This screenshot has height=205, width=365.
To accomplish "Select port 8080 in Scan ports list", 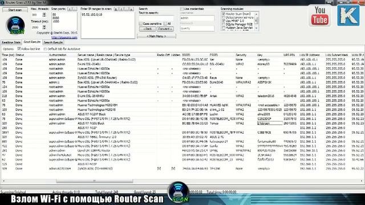I will (56, 18).
